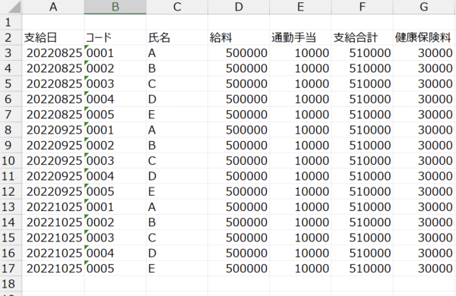Select column B header
Viewport: 456px width, 296px height.
click(x=116, y=7)
